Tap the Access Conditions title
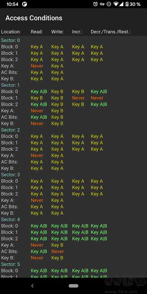The height and width of the screenshot is (294, 147). click(34, 18)
